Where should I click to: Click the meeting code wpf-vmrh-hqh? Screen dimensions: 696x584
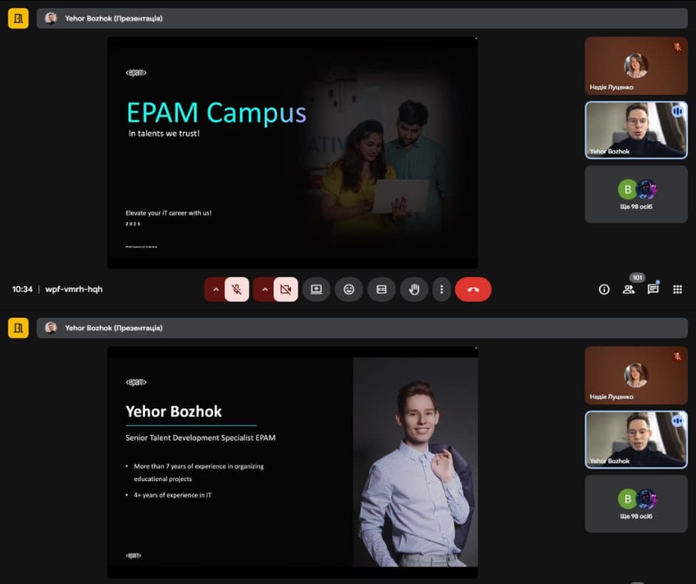pos(74,289)
